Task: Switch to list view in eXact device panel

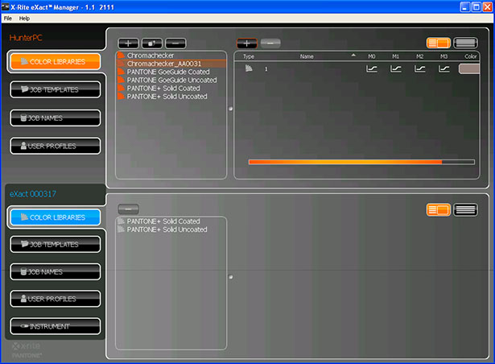Action: [x=466, y=210]
